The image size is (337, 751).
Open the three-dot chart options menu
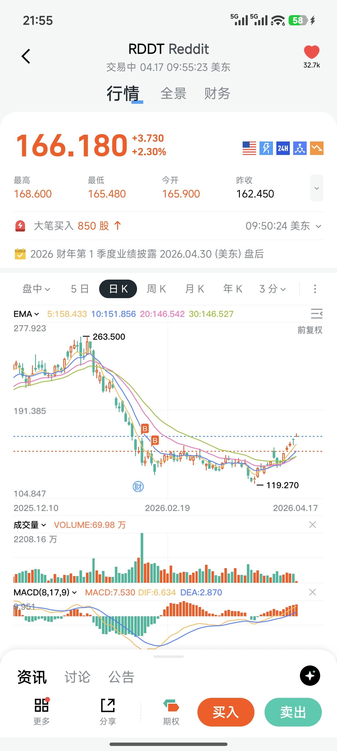315,289
